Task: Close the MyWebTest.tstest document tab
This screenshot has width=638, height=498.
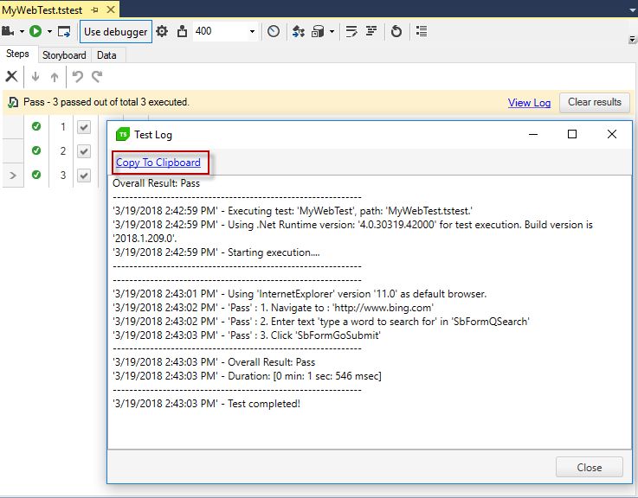Action: (x=110, y=10)
